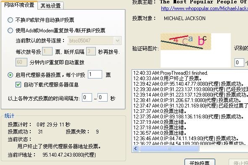Image resolution: width=248 pixels, height=165 pixels.
Task: Open the whopopular.com voting link
Action: pyautogui.click(x=204, y=8)
